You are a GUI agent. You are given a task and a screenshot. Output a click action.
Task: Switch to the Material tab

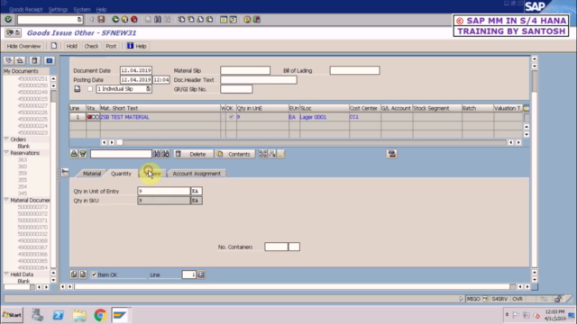(92, 174)
